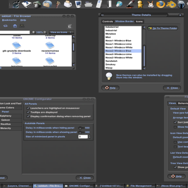
Task: Enable Text beside checkbox in File Management
Action: (x=175, y=147)
